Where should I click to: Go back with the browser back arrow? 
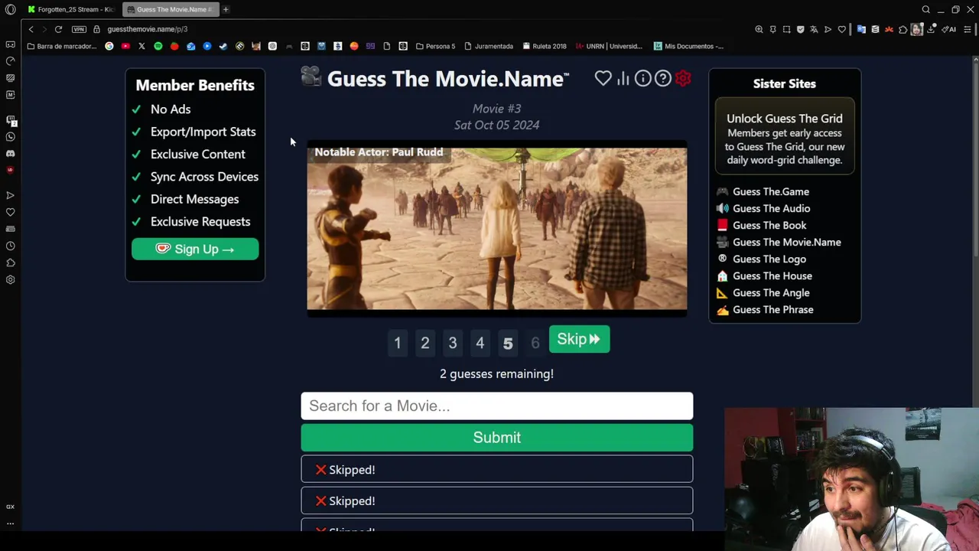pos(31,29)
